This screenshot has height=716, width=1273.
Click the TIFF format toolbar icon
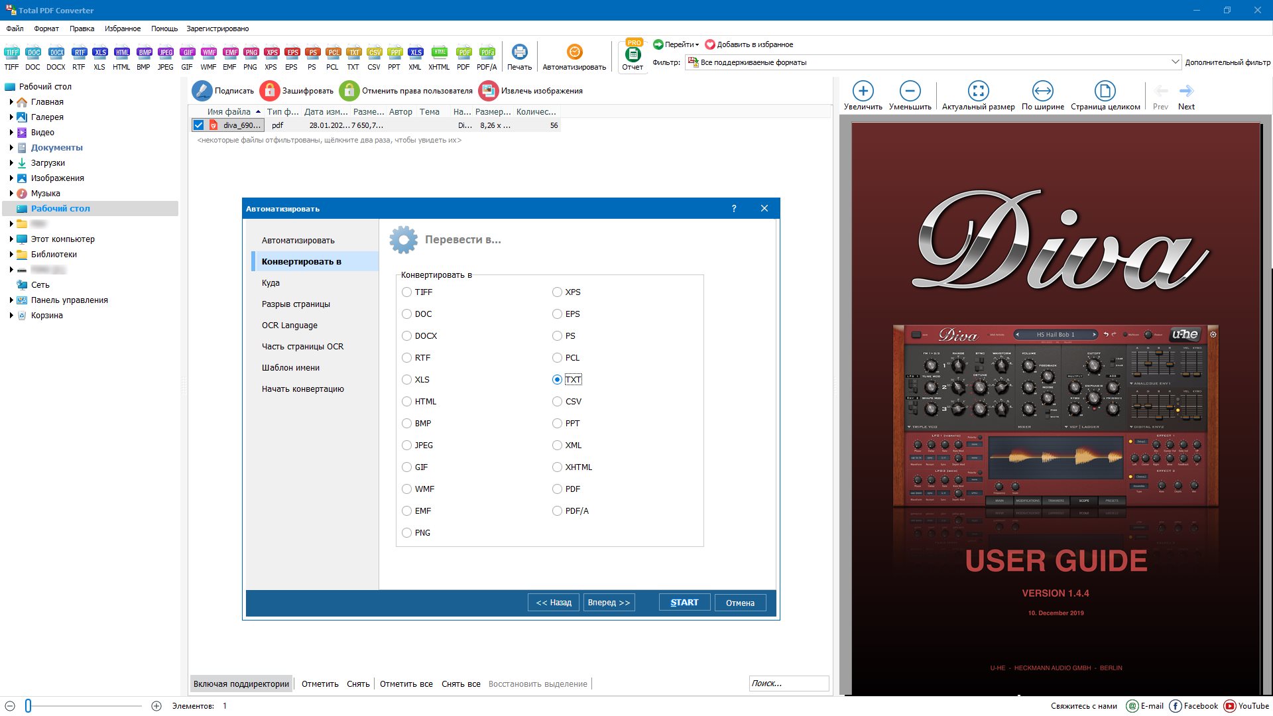click(12, 53)
